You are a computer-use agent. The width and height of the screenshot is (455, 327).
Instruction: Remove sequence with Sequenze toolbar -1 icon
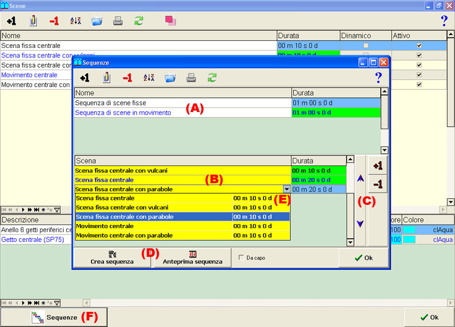(x=127, y=78)
